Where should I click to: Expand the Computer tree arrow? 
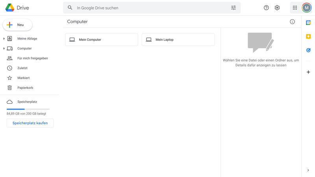[x=4, y=48]
